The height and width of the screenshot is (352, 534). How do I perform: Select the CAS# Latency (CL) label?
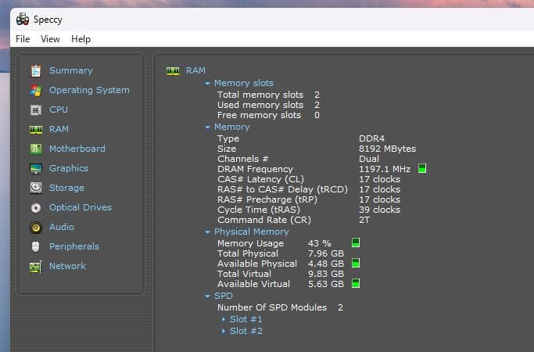point(260,179)
